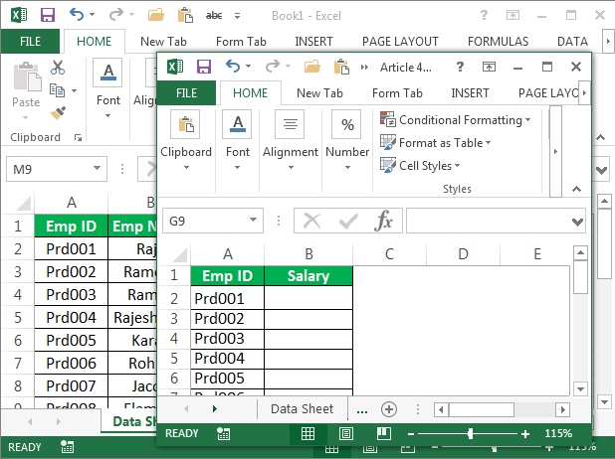The image size is (615, 459).
Task: Click vertical scrollbar down arrow in Article 4
Action: [x=580, y=388]
